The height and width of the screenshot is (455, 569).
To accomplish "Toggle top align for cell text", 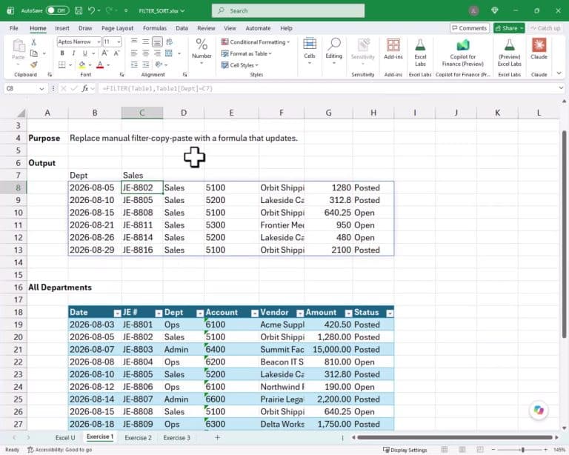I will (134, 42).
